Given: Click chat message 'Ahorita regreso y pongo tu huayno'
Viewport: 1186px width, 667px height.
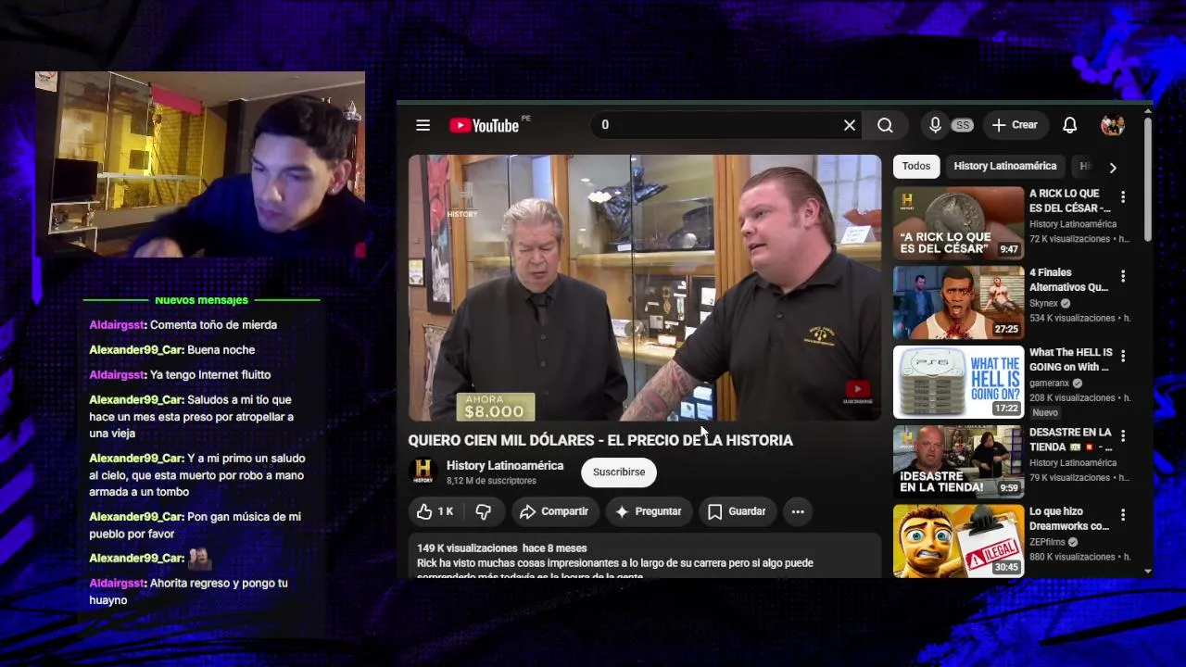Looking at the screenshot, I should pyautogui.click(x=188, y=592).
